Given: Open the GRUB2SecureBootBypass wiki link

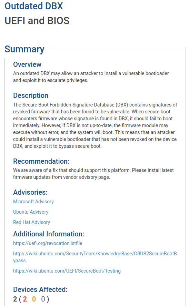Looking at the screenshot, I should (95, 257).
